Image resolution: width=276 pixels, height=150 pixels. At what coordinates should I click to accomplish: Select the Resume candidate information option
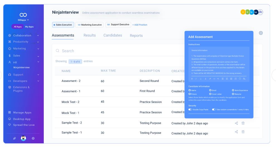pyautogui.click(x=233, y=94)
